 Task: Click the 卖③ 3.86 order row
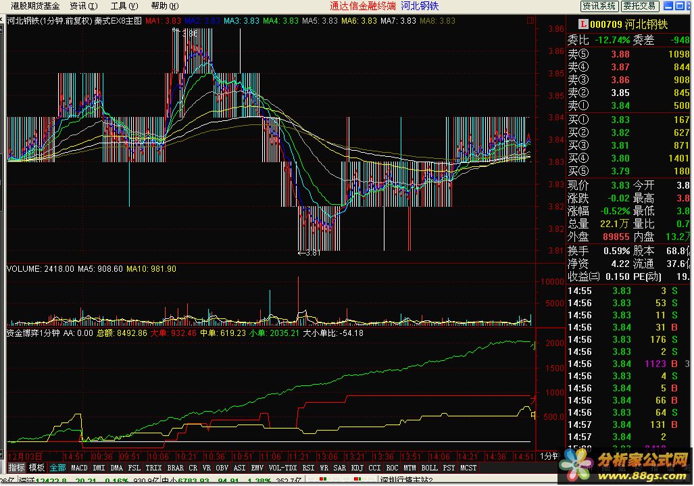pyautogui.click(x=628, y=80)
